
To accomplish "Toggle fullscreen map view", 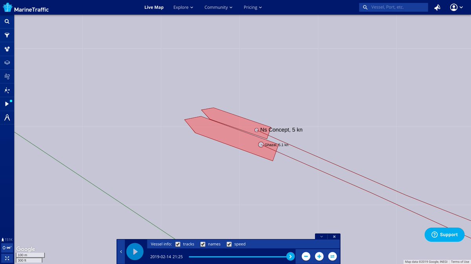I will click(x=7, y=258).
